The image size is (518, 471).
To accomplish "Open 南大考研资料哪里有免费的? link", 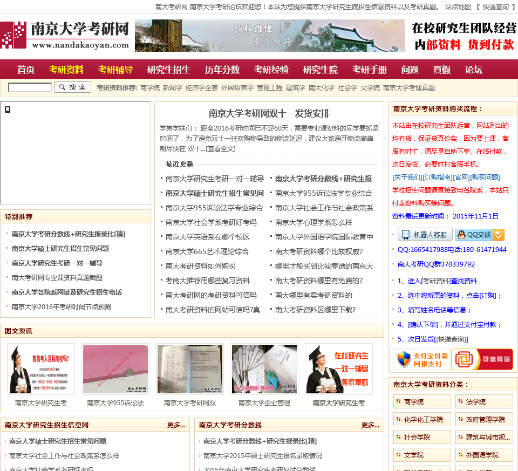I will coord(319,281).
